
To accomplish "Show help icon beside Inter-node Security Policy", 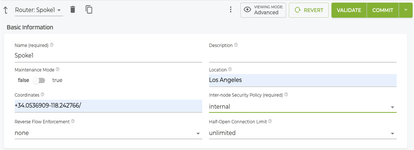I will (x=286, y=95).
